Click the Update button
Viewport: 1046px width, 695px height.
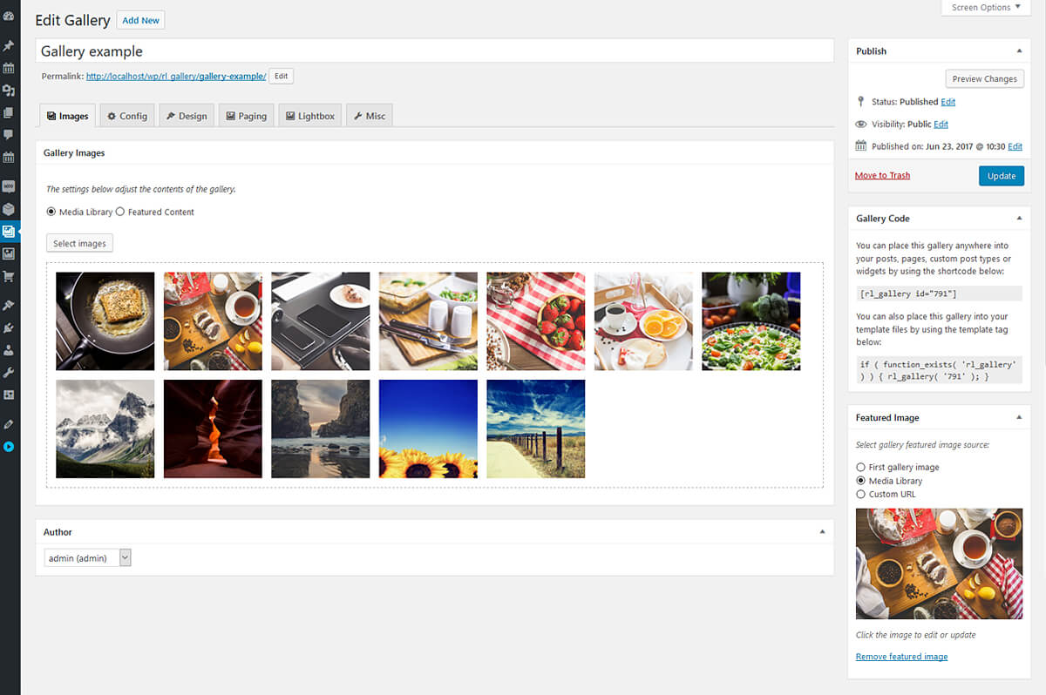[1002, 175]
